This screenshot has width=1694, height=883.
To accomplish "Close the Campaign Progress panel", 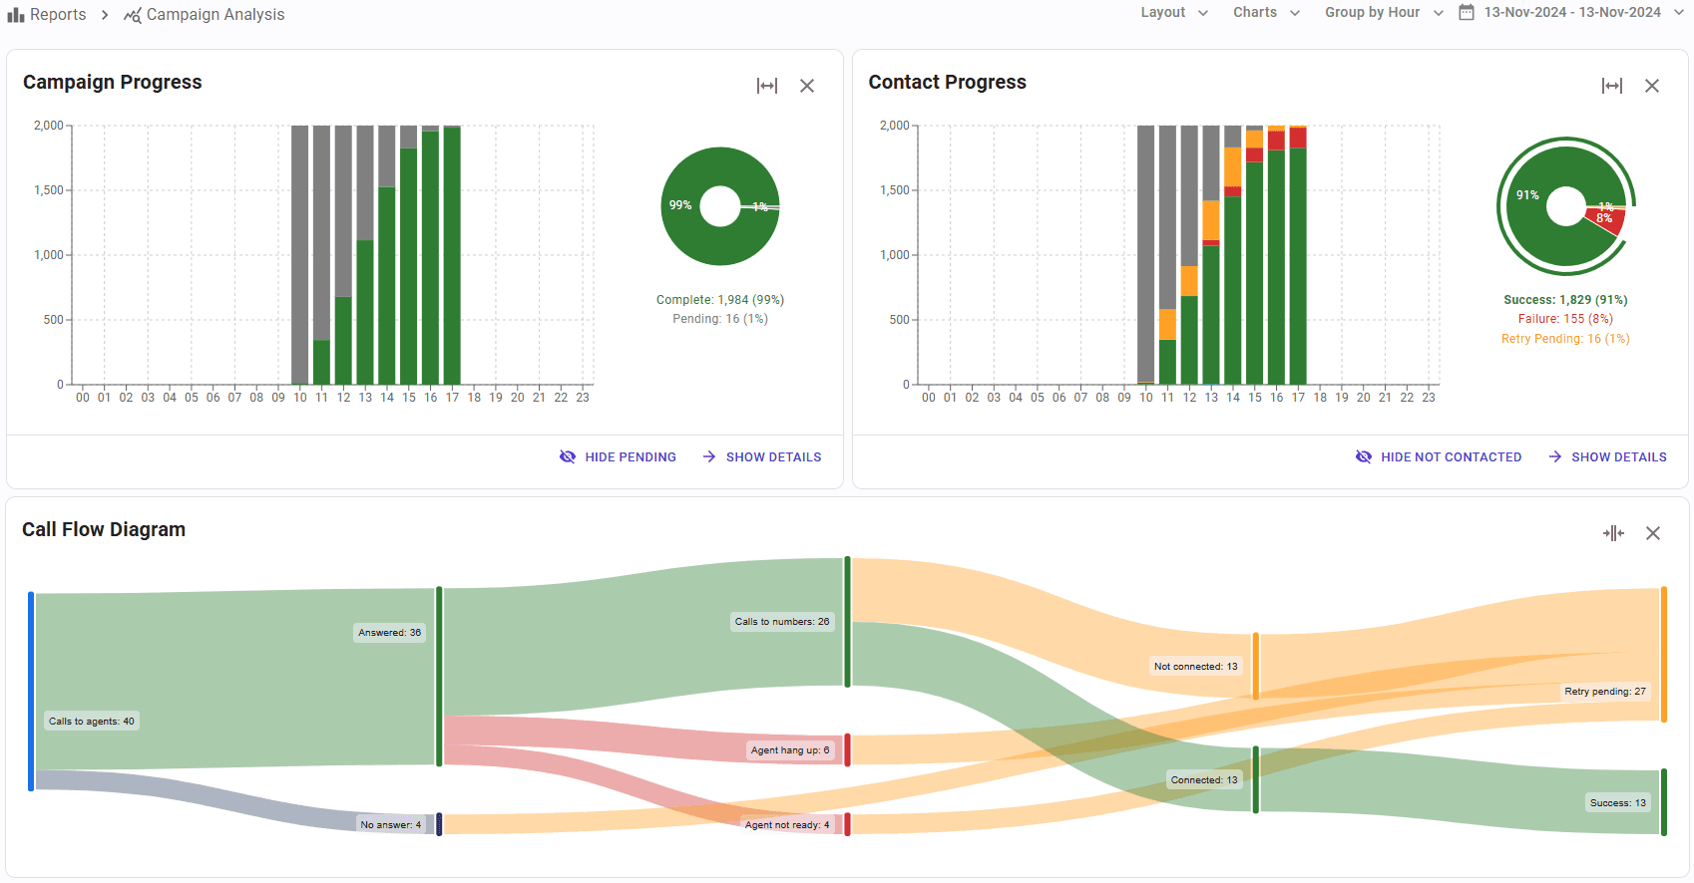I will 807,86.
